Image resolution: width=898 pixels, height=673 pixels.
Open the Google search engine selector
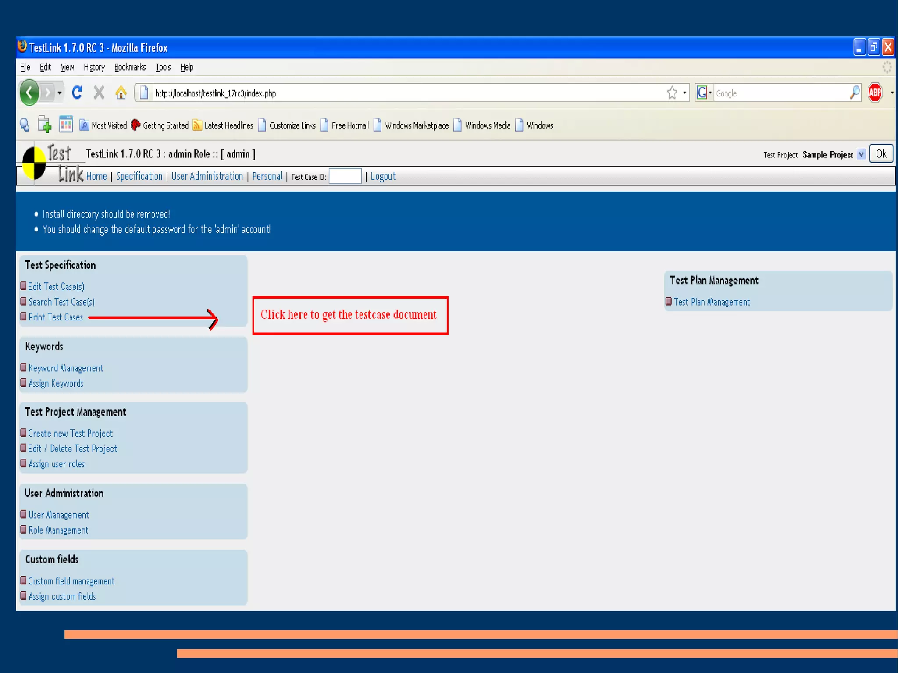[x=704, y=93]
